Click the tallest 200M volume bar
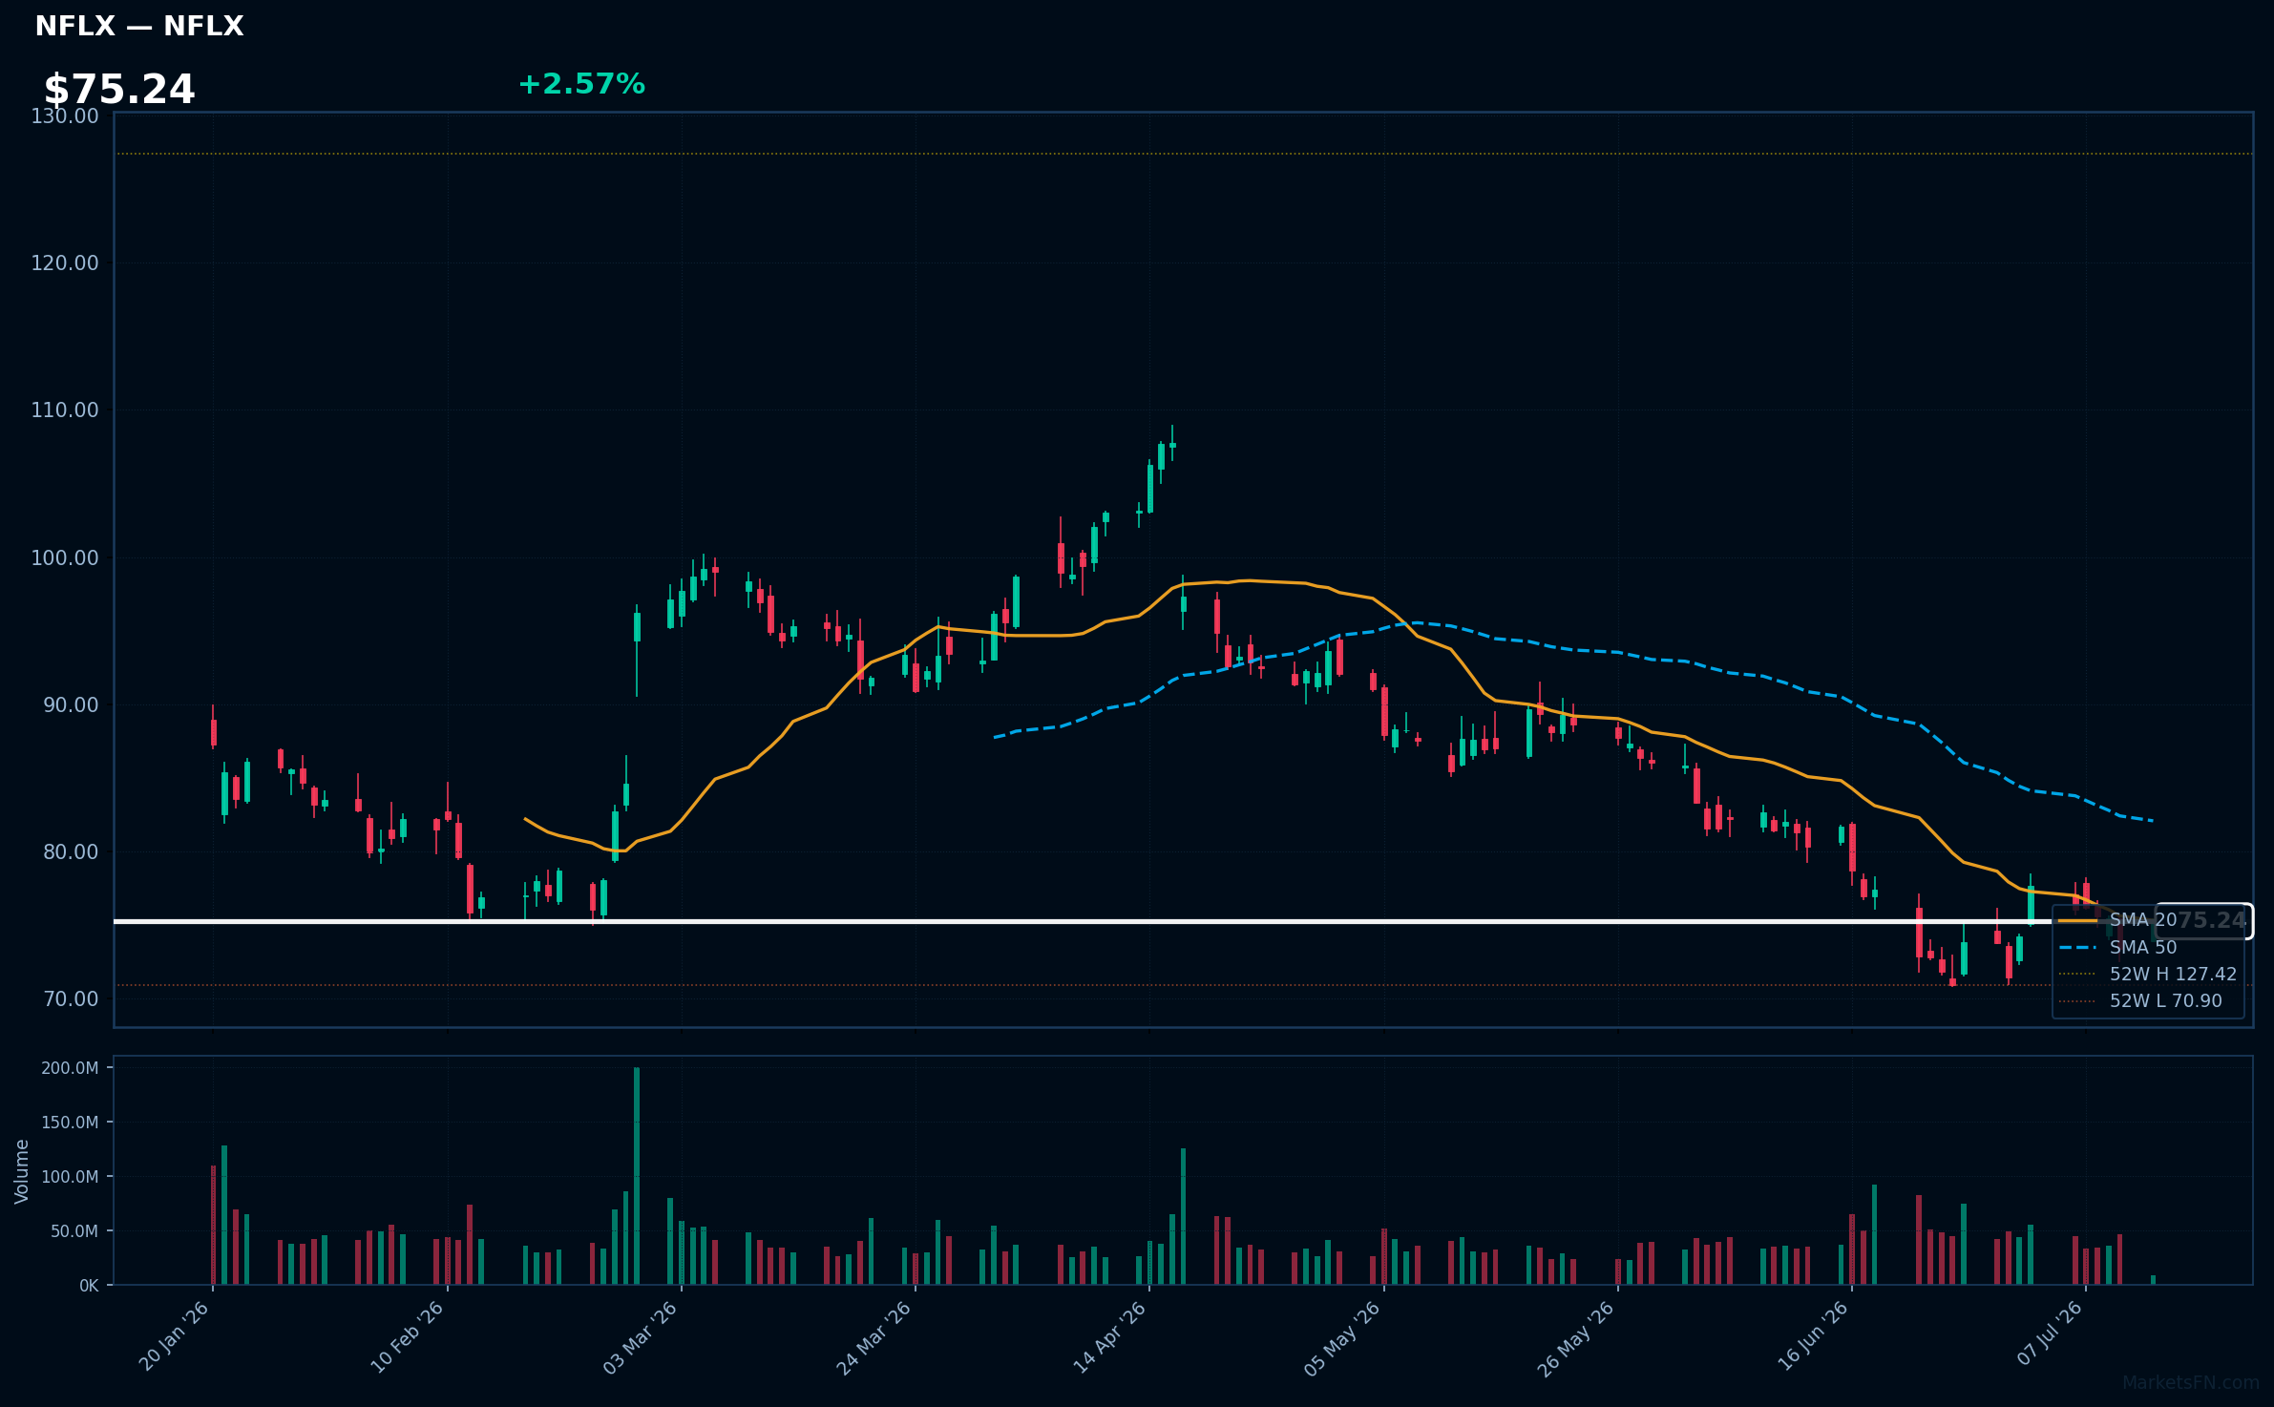 637,1176
